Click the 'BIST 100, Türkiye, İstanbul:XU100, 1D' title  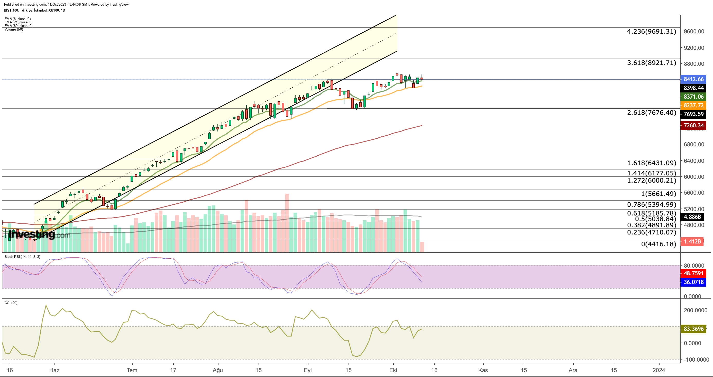point(35,10)
